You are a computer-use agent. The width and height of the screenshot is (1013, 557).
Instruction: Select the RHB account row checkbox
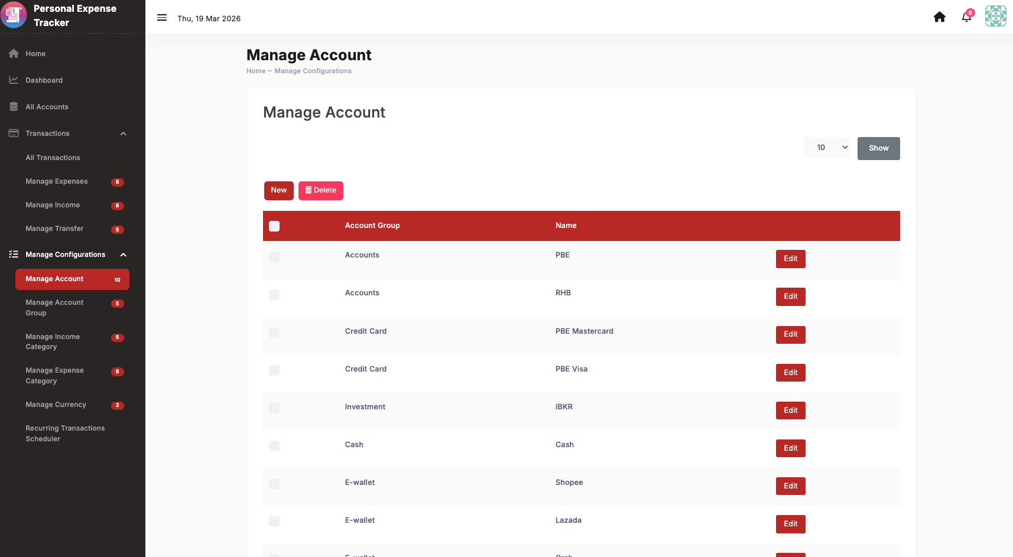(274, 295)
